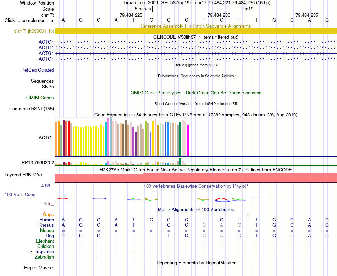Open 'Multiz Alignments of 100 Vertebrates' title

pyautogui.click(x=196, y=210)
